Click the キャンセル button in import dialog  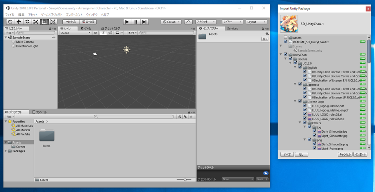click(345, 154)
